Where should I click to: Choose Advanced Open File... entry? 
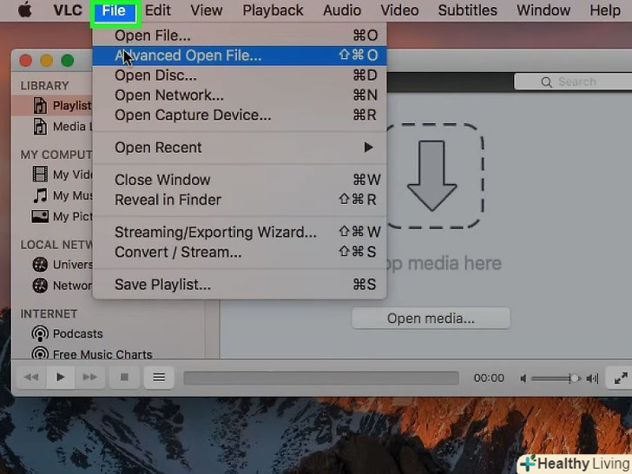(240, 56)
